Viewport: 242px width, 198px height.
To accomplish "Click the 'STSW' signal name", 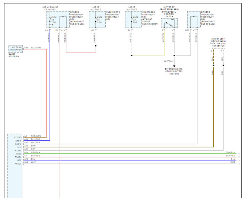I will (x=19, y=141).
